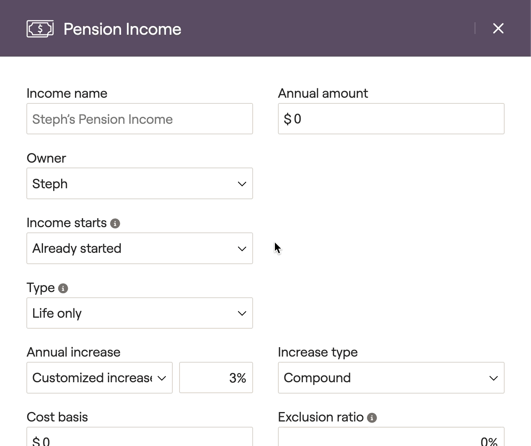This screenshot has width=531, height=446.
Task: Focus the Annual amount field
Action: pyautogui.click(x=391, y=119)
